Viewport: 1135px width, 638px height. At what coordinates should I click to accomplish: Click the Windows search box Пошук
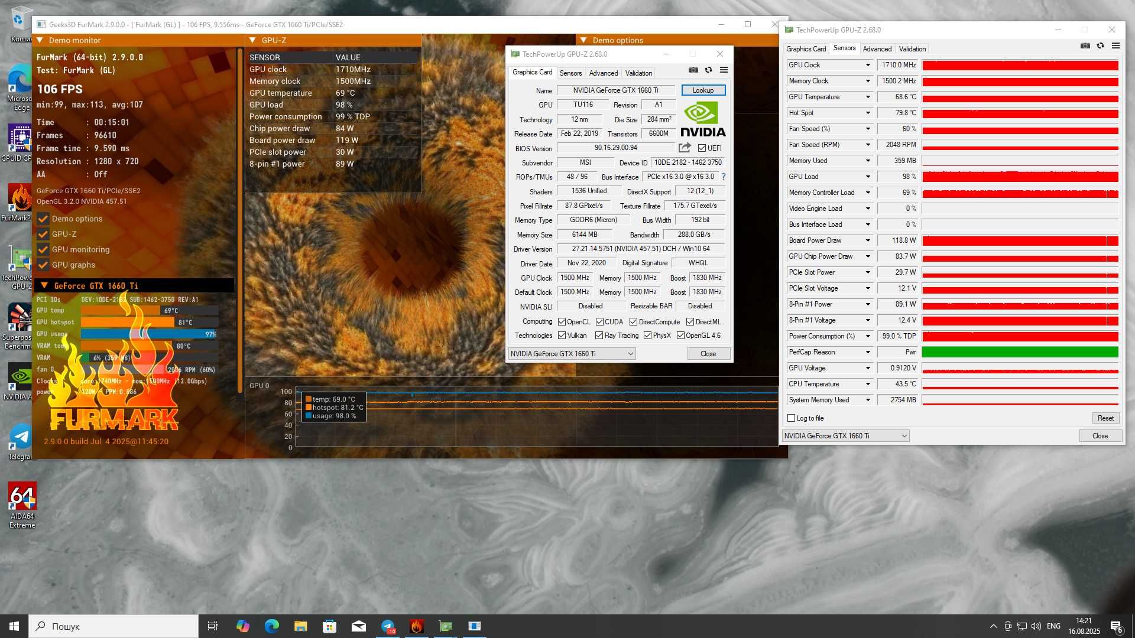[113, 626]
